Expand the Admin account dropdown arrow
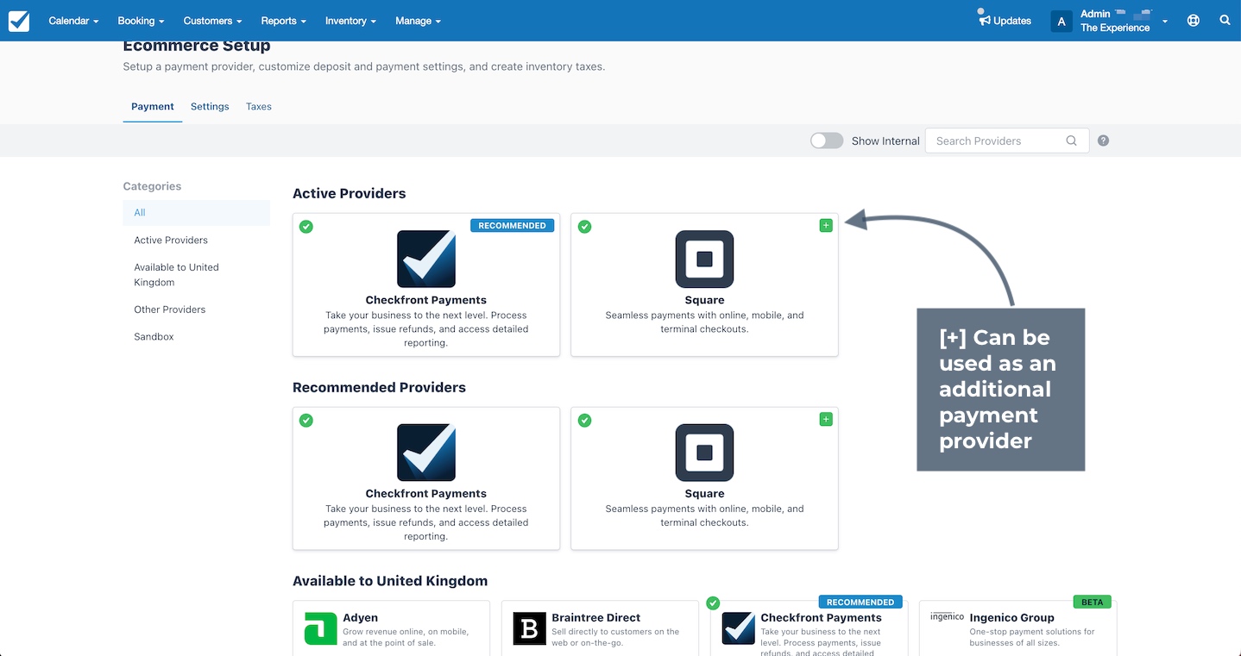1241x656 pixels. point(1165,22)
